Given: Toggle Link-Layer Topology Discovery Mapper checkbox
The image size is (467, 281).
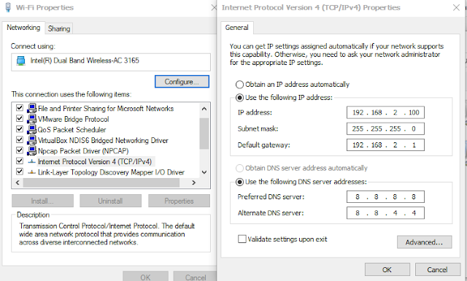Looking at the screenshot, I should pos(20,172).
